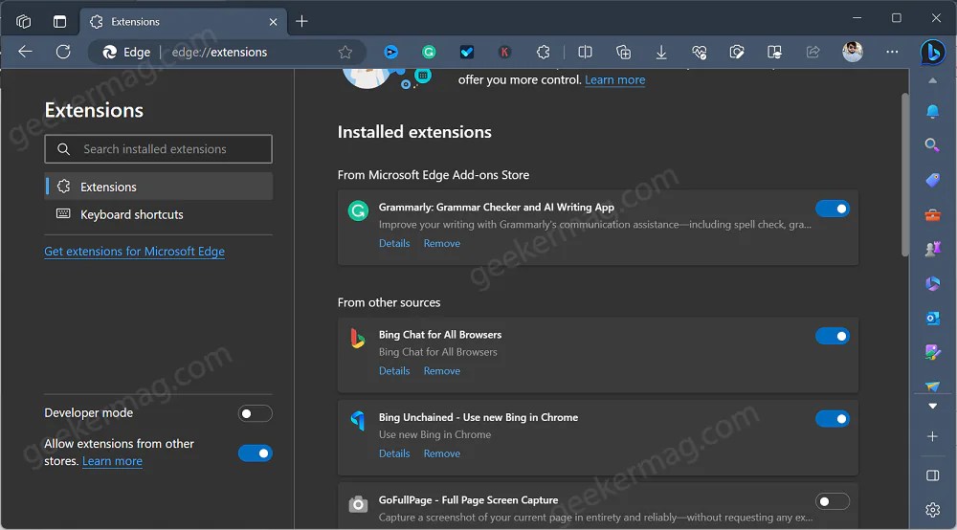Open the blue checkmark extension toolbar icon

[467, 53]
